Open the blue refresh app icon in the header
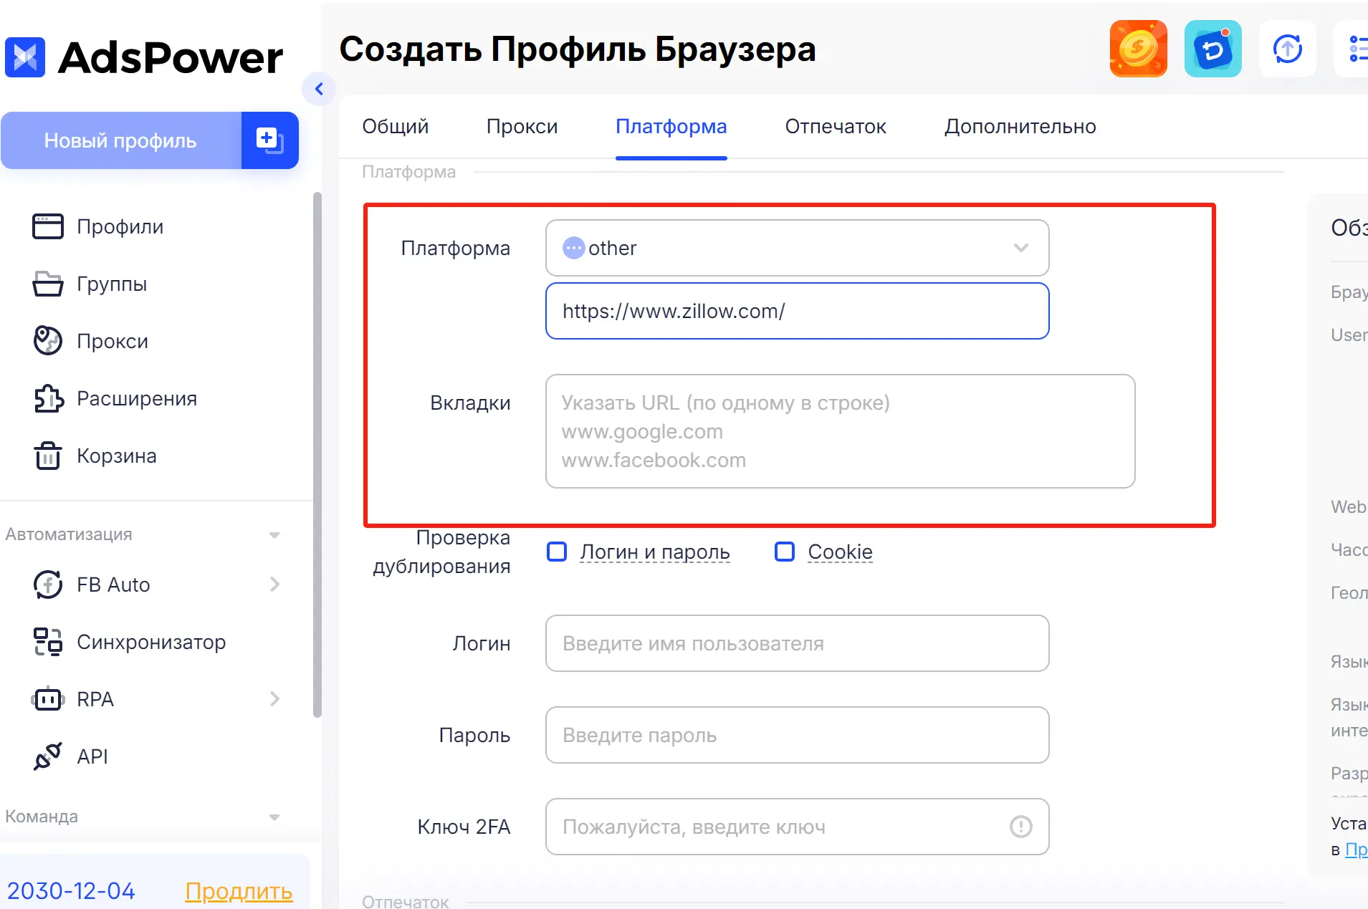 (1212, 49)
